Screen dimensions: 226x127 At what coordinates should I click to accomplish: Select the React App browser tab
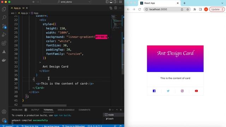(159, 3)
